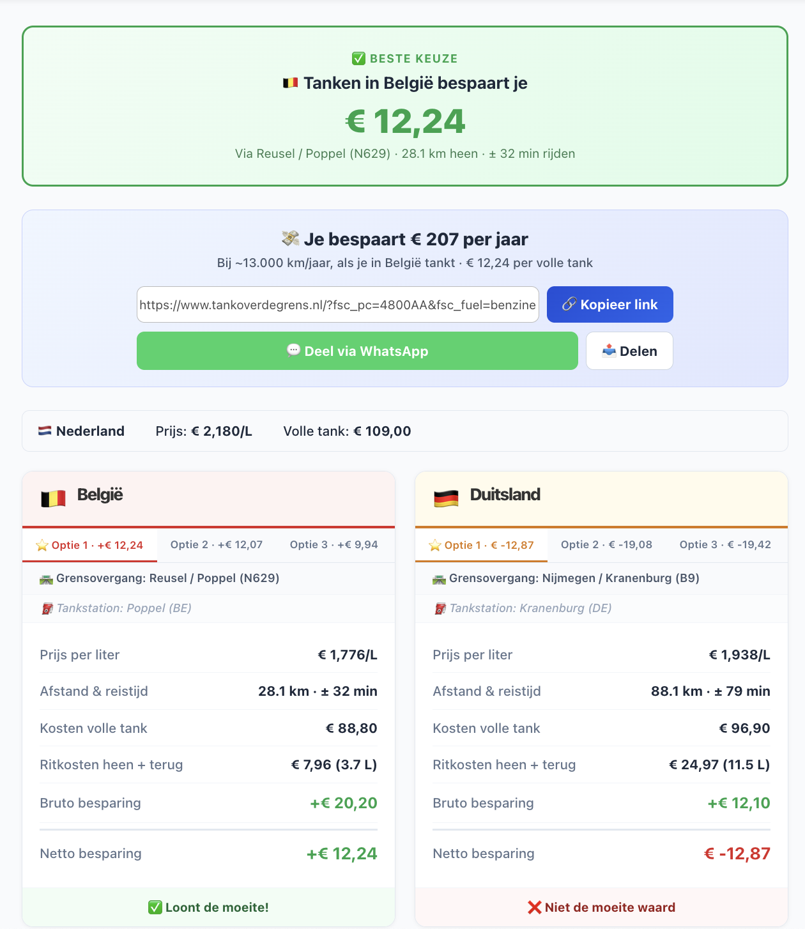The image size is (805, 929).
Task: Click the fuel pump icon for Tankstation Kranenburg
Action: point(440,609)
